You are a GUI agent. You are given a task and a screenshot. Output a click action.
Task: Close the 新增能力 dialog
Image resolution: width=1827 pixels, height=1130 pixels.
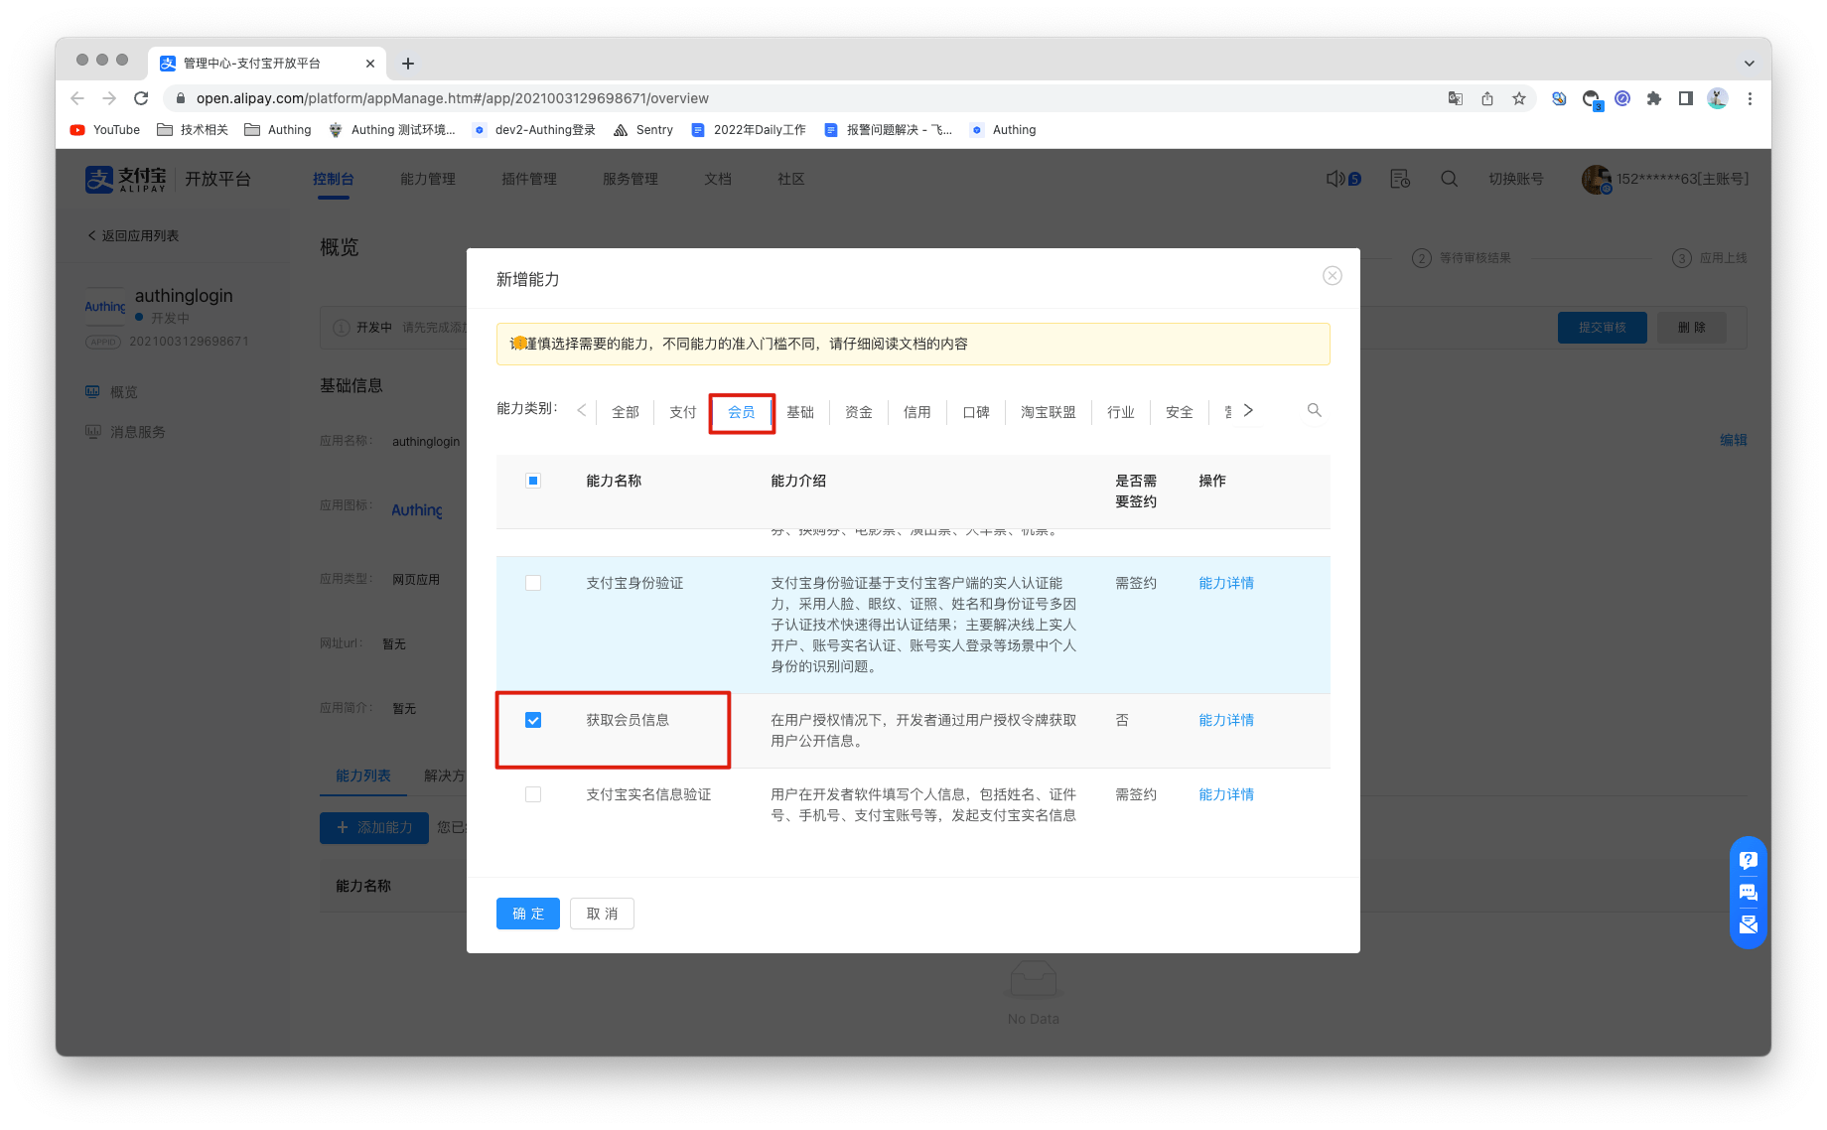[x=1332, y=276]
